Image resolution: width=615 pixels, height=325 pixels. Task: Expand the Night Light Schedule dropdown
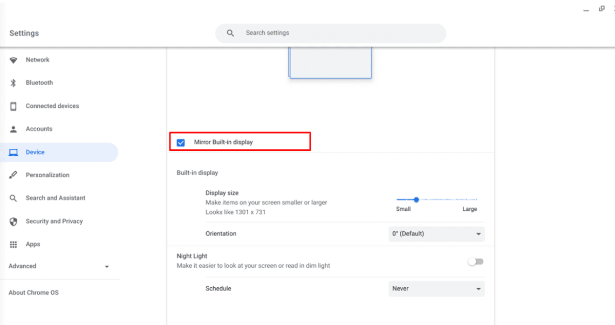click(x=436, y=288)
